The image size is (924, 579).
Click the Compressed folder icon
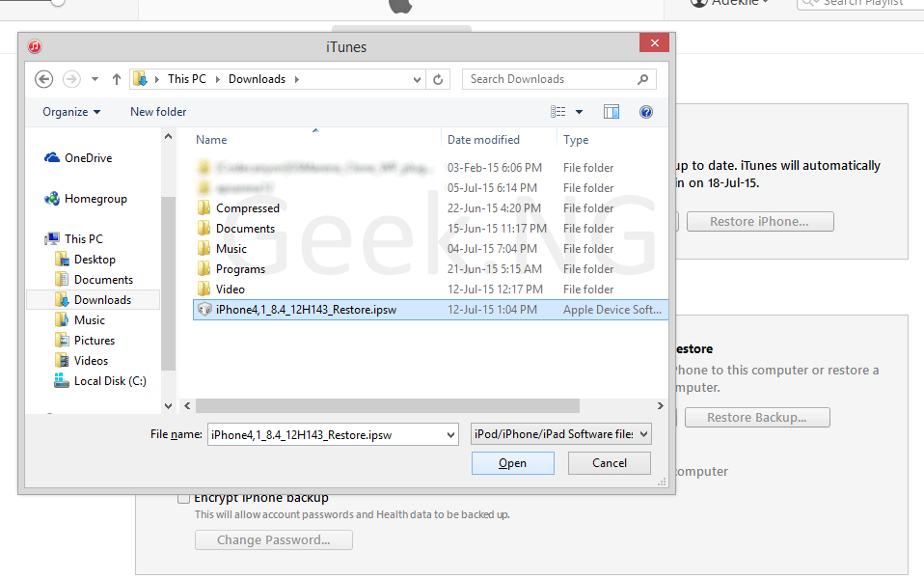click(x=204, y=207)
